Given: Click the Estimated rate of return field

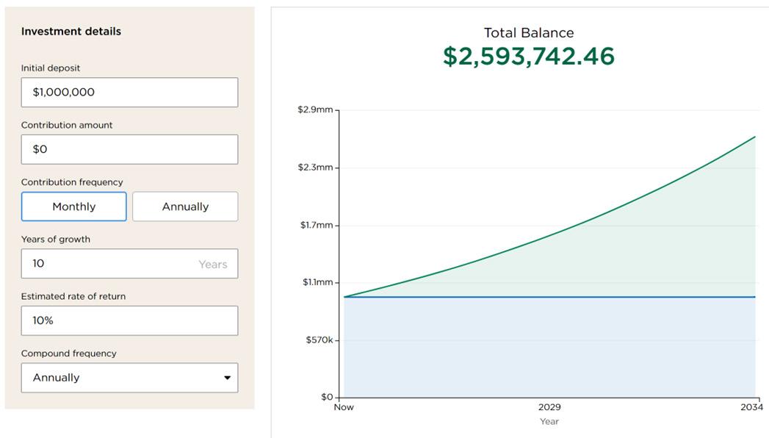Looking at the screenshot, I should pos(129,320).
